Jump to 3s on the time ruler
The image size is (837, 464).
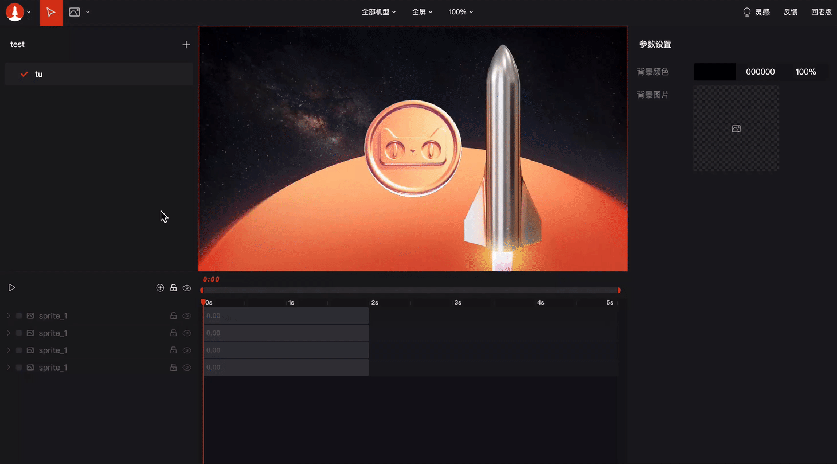(x=457, y=302)
